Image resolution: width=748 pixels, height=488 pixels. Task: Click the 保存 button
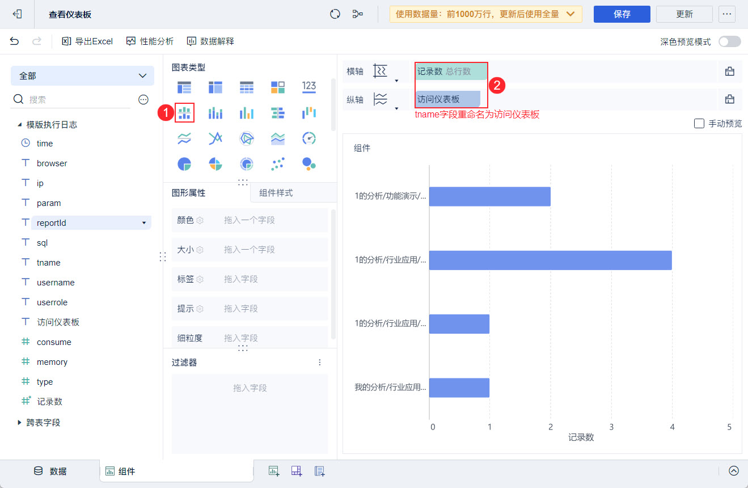click(622, 14)
